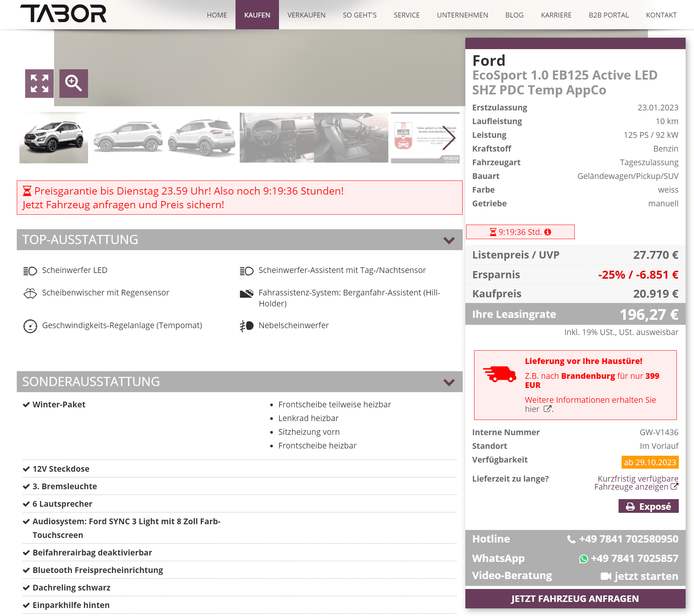The height and width of the screenshot is (616, 694).
Task: Click the 'Dachreling schwarz' row
Action: click(x=240, y=587)
